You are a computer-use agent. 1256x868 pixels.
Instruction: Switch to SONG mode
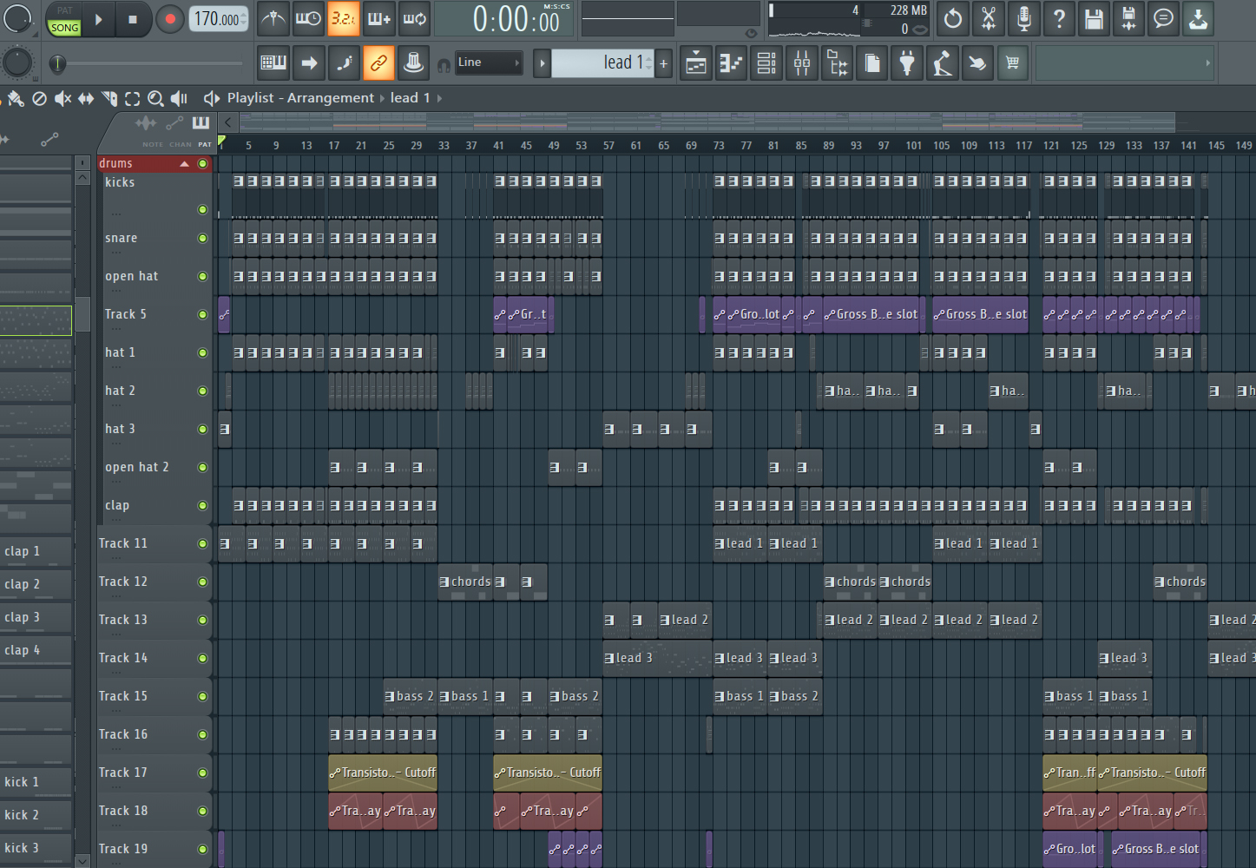point(64,28)
